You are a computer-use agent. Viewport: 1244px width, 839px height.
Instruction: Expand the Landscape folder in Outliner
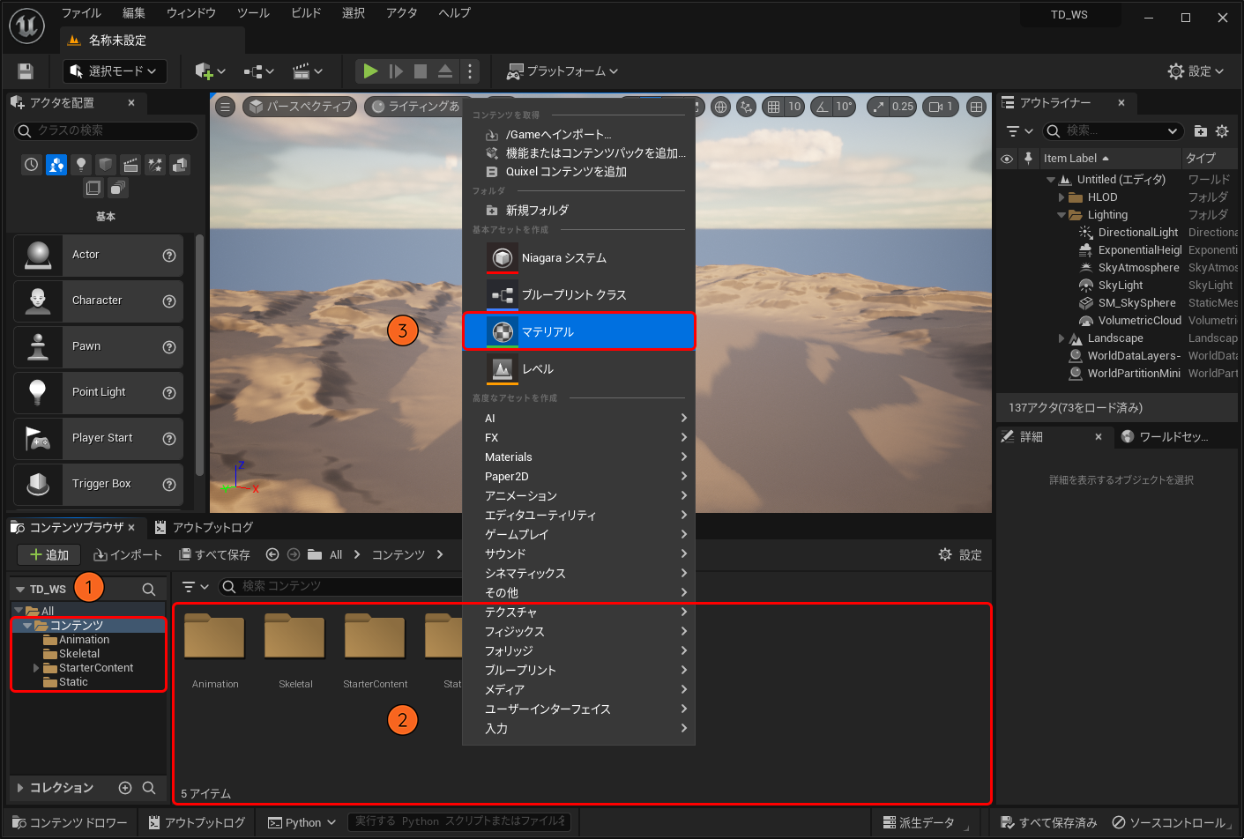click(x=1061, y=338)
